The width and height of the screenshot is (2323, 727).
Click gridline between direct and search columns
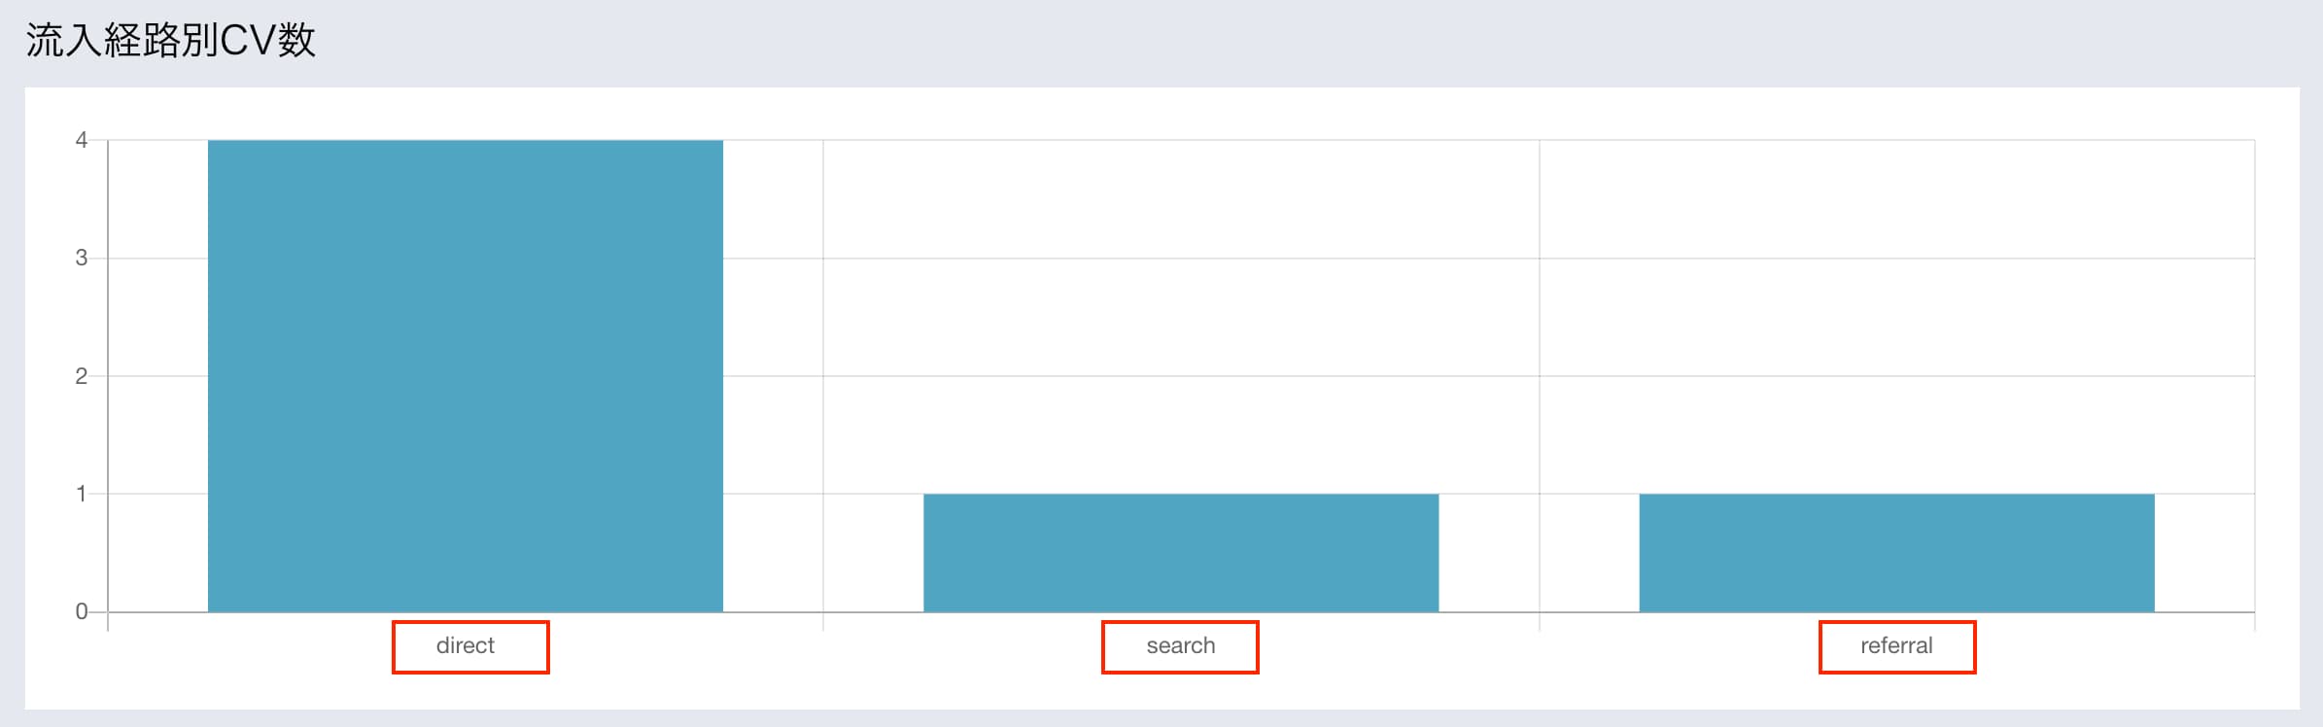[823, 376]
